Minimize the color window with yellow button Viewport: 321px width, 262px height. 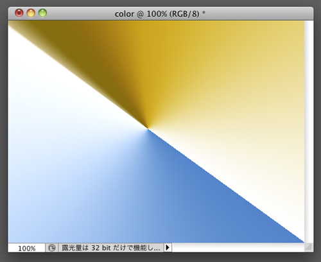point(31,13)
